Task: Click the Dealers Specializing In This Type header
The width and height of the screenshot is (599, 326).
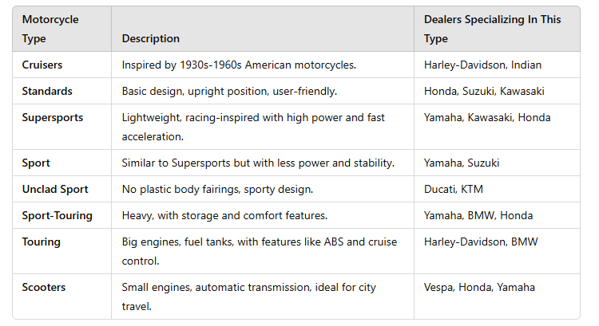Action: click(x=492, y=29)
